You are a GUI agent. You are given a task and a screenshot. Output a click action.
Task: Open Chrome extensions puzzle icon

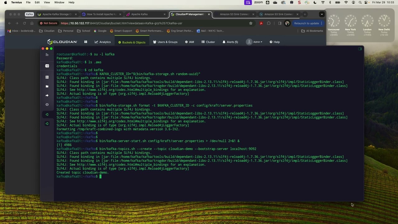(269, 23)
